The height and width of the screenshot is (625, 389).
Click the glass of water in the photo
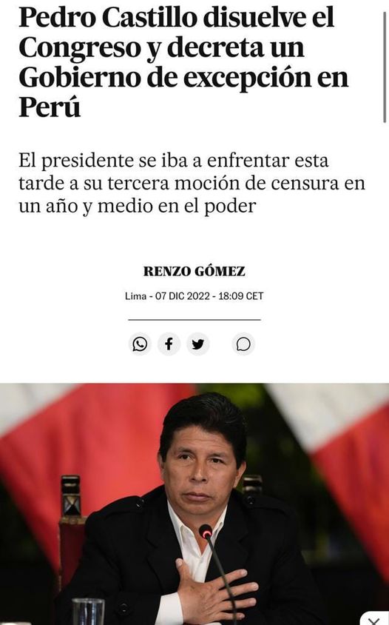tap(89, 612)
